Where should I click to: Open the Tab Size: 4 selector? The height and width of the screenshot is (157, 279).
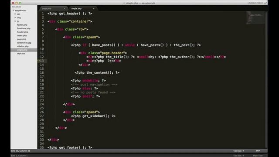point(238,151)
